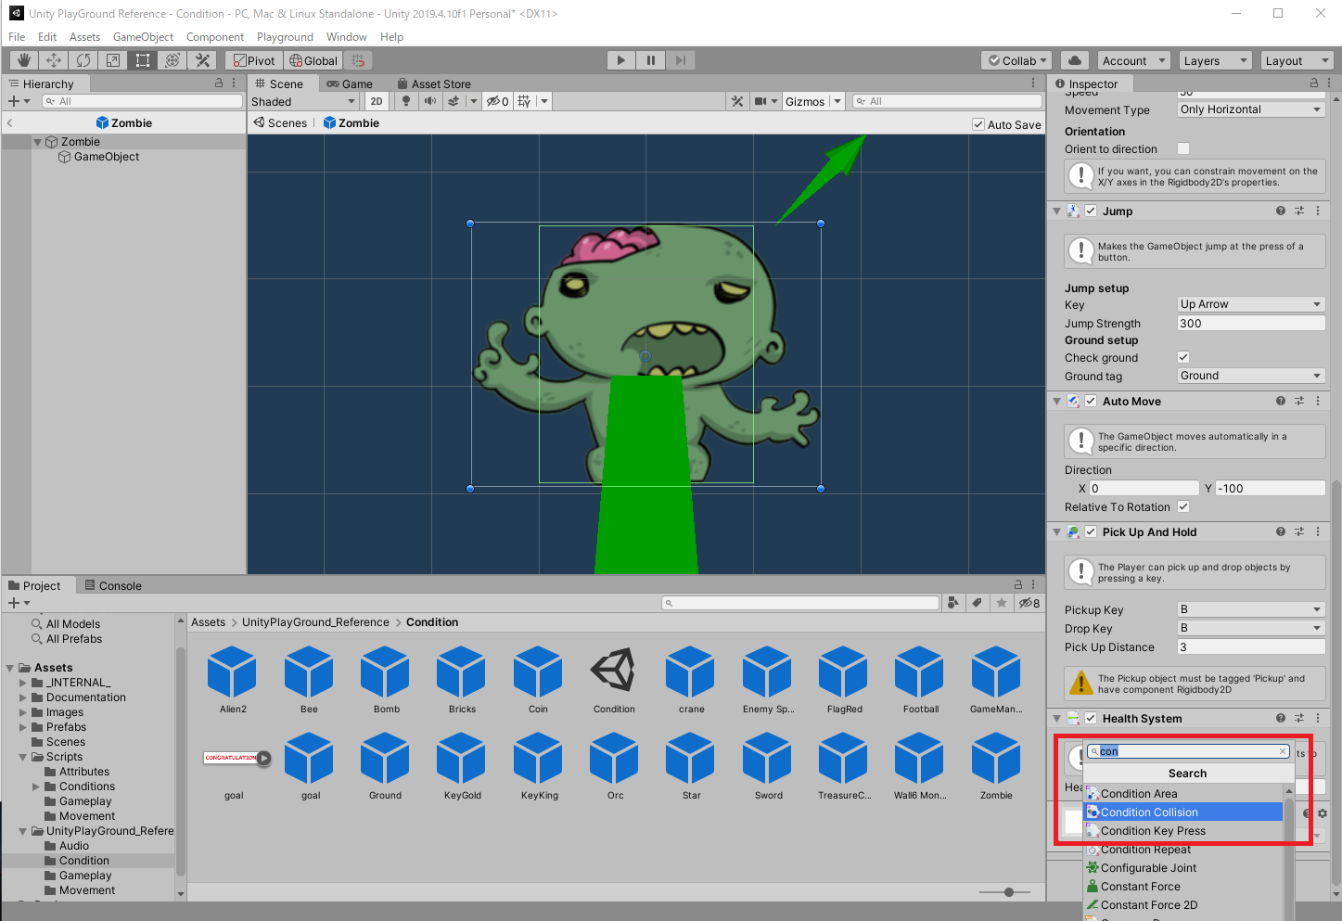Screen dimensions: 1342x921
Task: Select the Hand tool
Action: [24, 60]
